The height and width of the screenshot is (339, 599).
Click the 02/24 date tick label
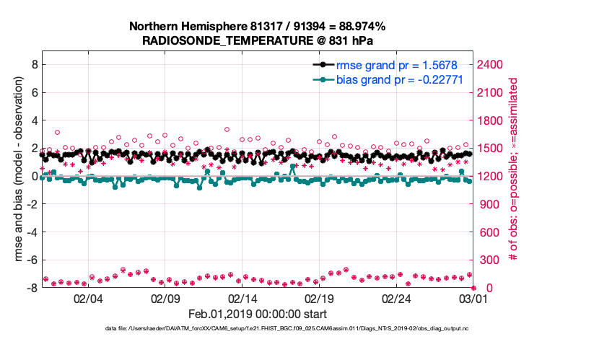396,298
